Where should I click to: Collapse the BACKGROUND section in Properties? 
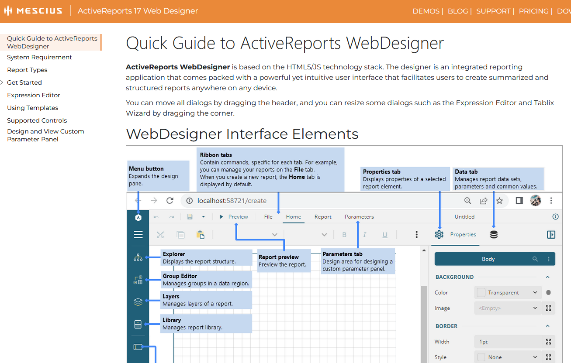tap(547, 277)
